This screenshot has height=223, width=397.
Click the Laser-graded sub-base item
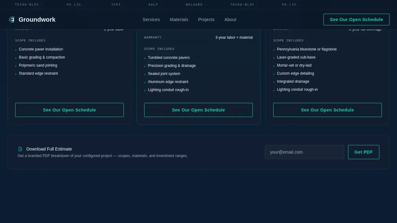coord(296,57)
